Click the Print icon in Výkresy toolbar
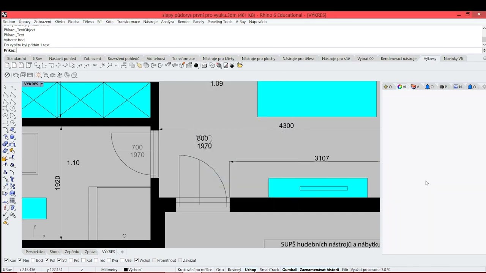This screenshot has height=273, width=486. [205, 65]
